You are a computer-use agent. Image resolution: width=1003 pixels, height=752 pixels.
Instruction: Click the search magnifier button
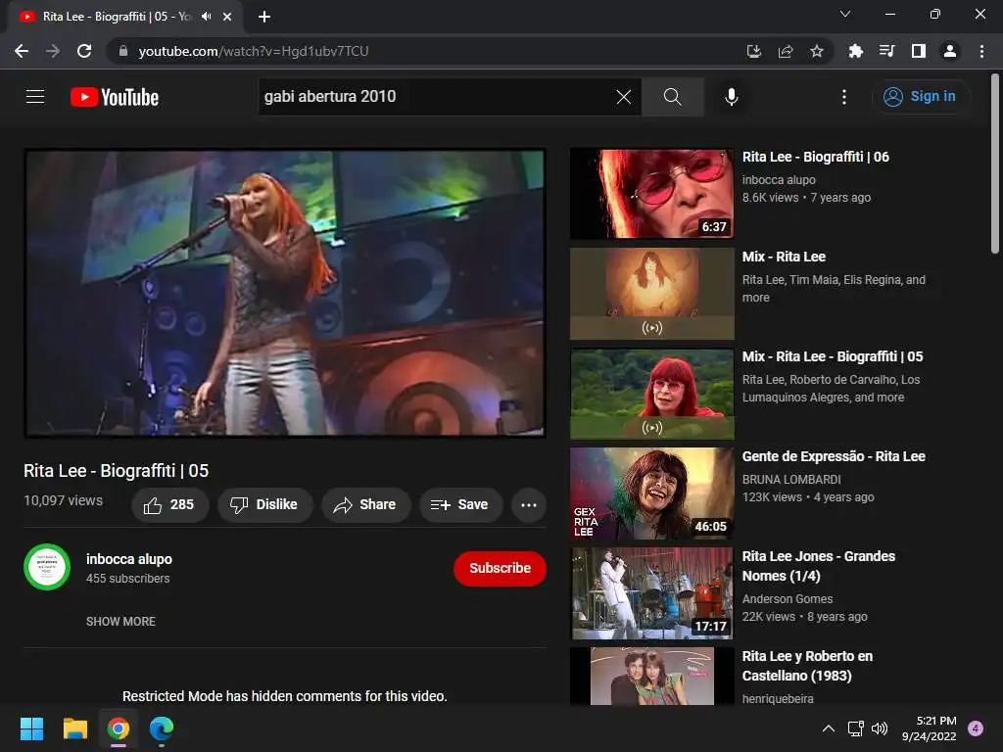tap(672, 97)
